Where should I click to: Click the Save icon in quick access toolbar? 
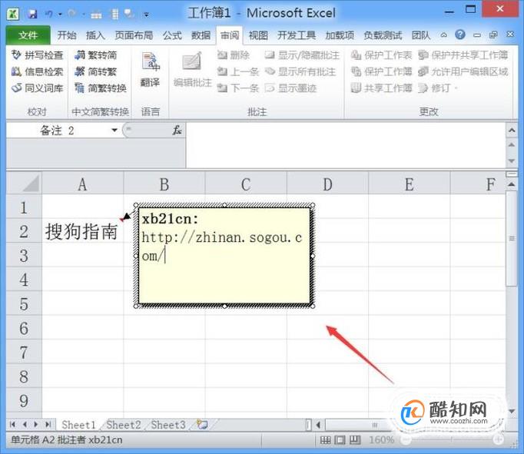tap(32, 14)
